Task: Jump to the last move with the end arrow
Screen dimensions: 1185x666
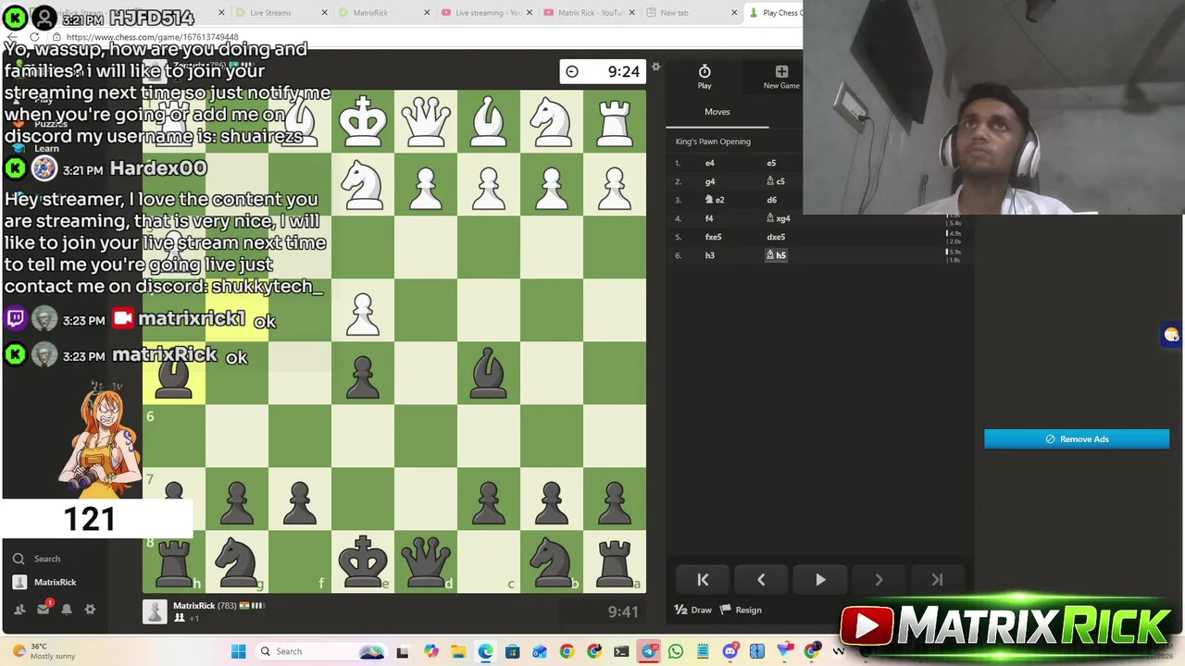Action: [x=937, y=580]
